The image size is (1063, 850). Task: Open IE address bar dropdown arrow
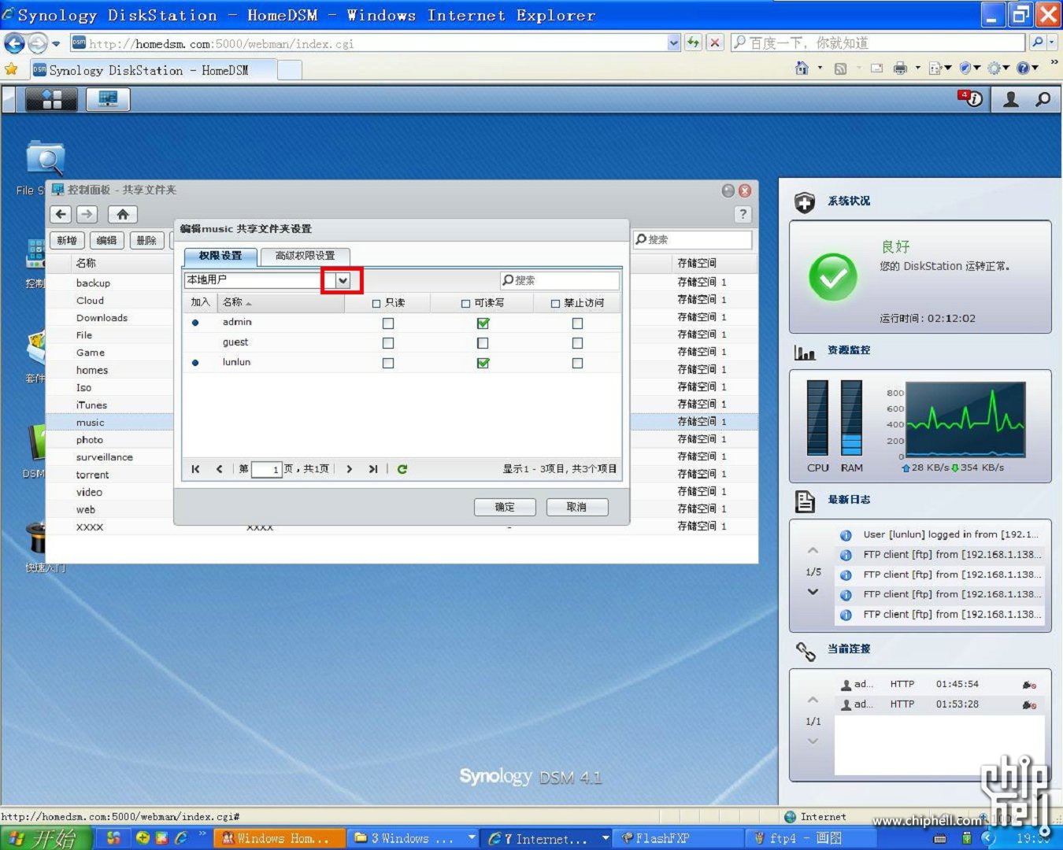point(674,42)
